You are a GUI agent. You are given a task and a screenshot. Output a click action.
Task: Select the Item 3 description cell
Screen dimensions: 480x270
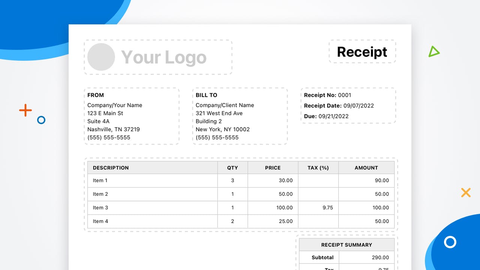(x=100, y=207)
